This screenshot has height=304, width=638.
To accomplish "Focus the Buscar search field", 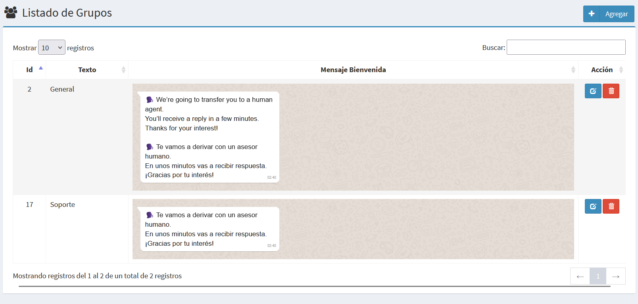I will (x=566, y=47).
